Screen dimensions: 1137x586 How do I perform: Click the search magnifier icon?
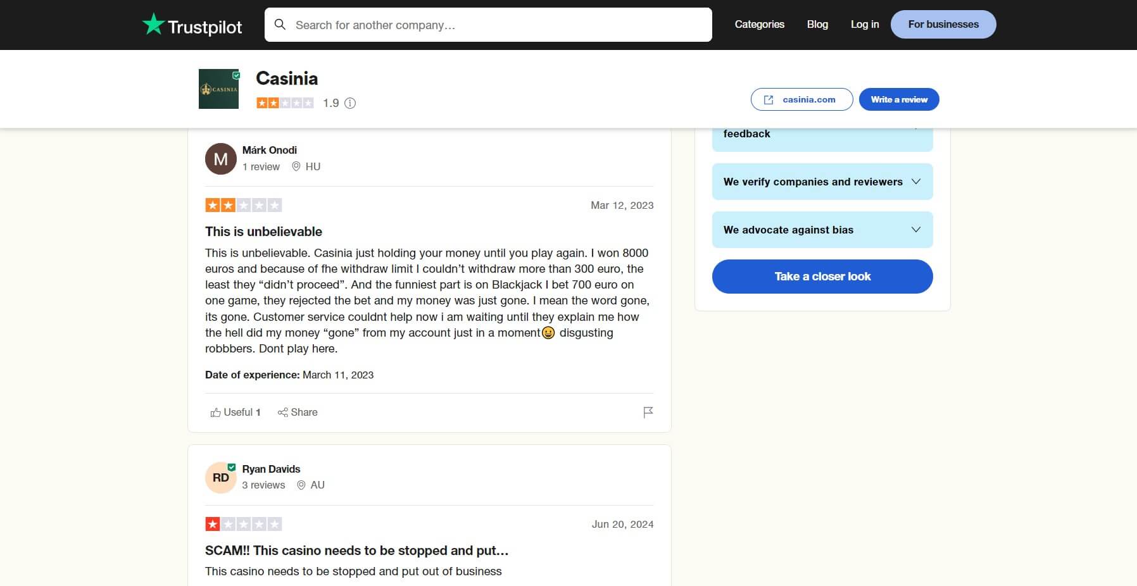point(280,24)
